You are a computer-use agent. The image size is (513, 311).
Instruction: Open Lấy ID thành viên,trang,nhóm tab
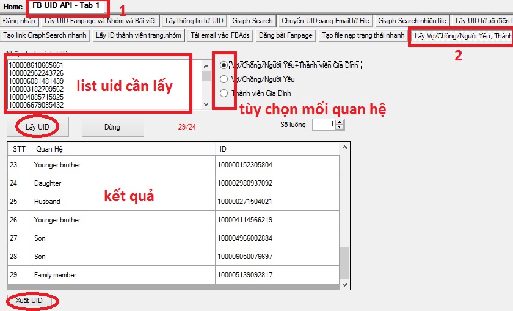(139, 35)
